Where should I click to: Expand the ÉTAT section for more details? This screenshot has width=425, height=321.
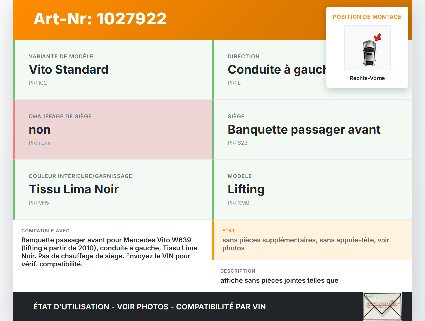tap(312, 240)
